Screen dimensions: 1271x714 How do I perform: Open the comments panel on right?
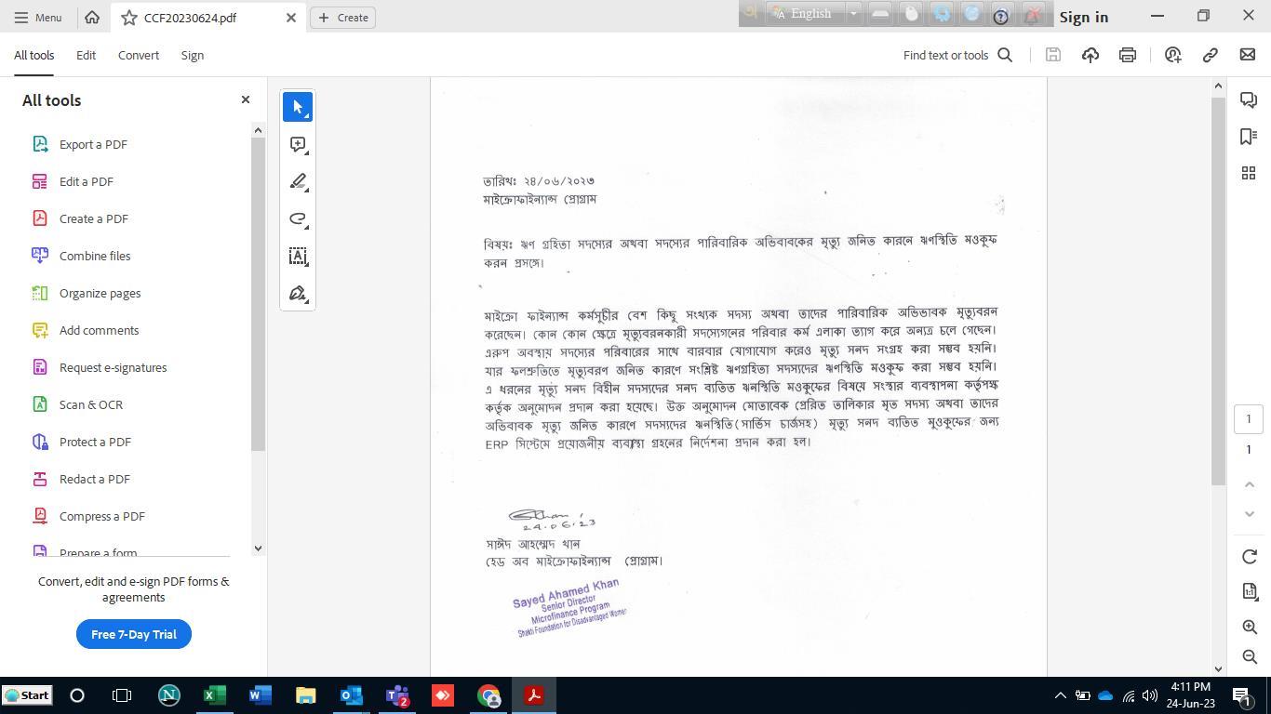[1249, 99]
